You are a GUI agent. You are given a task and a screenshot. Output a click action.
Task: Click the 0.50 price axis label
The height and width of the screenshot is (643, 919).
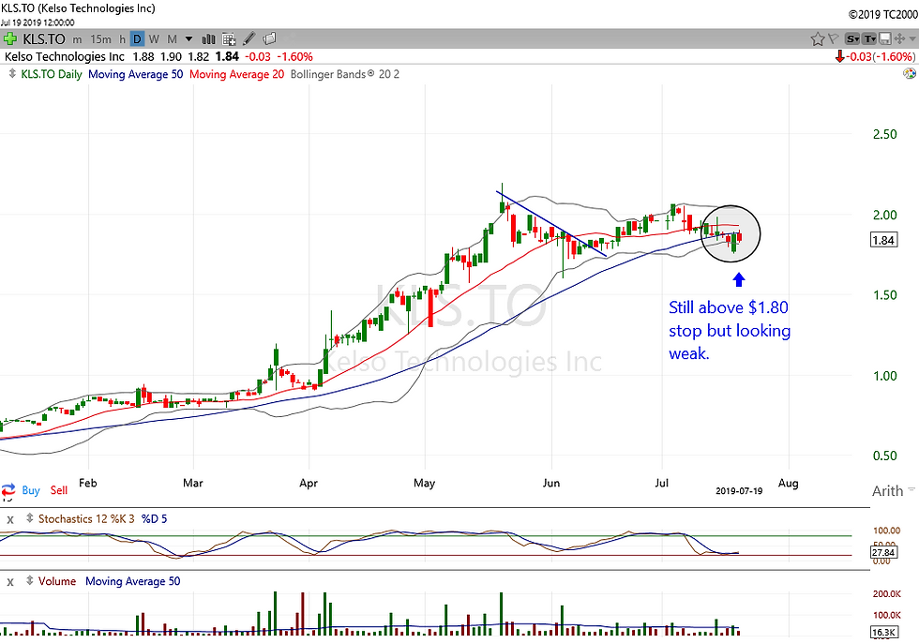coord(885,455)
